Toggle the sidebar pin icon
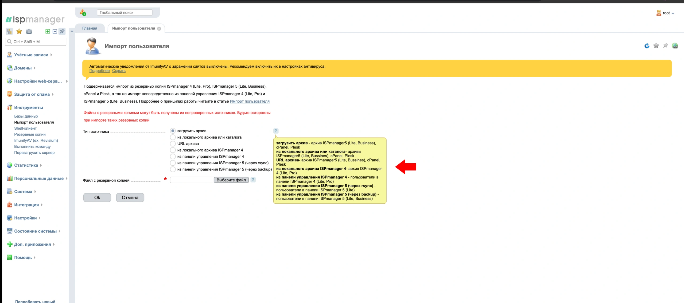This screenshot has height=303, width=684. click(x=62, y=31)
